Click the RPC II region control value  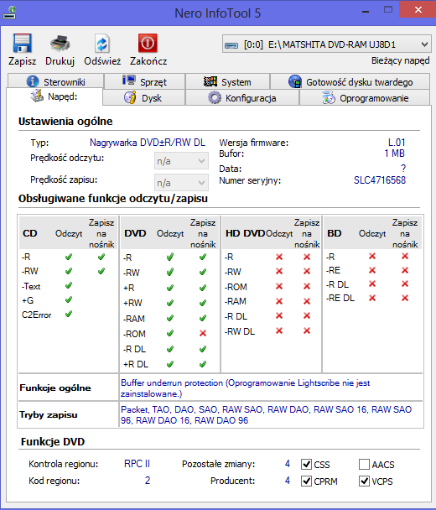coord(137,464)
